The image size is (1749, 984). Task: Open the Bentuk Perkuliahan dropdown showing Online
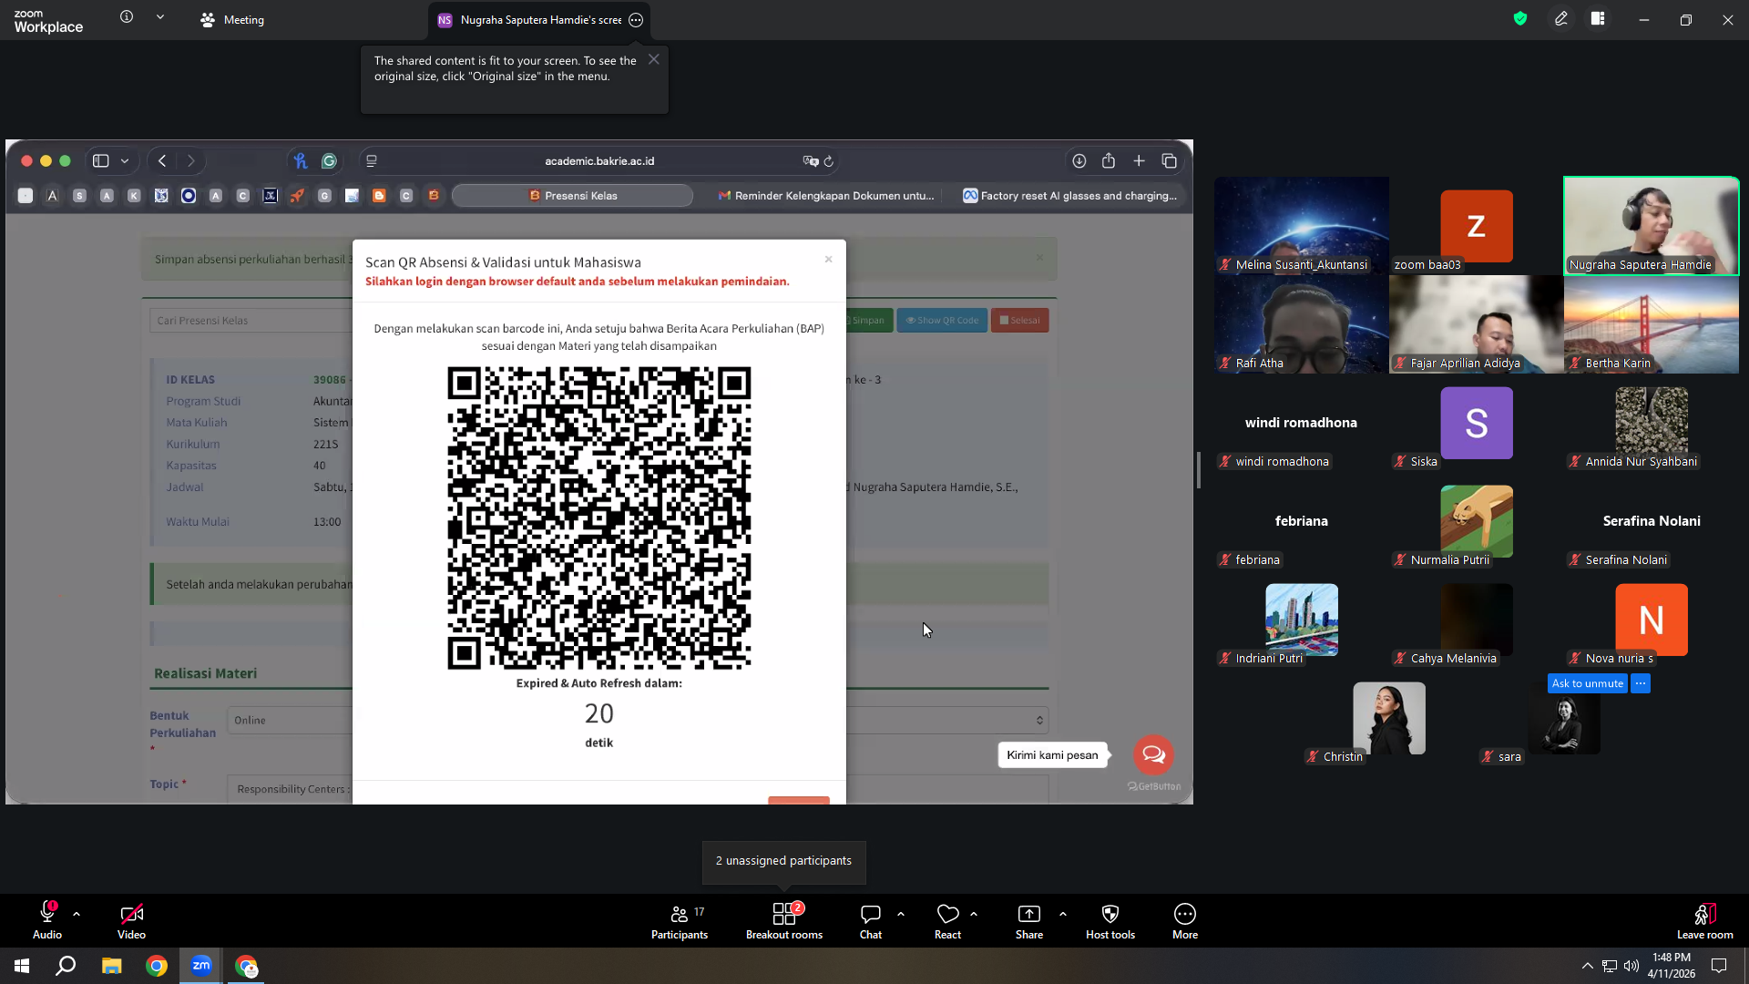pyautogui.click(x=638, y=721)
